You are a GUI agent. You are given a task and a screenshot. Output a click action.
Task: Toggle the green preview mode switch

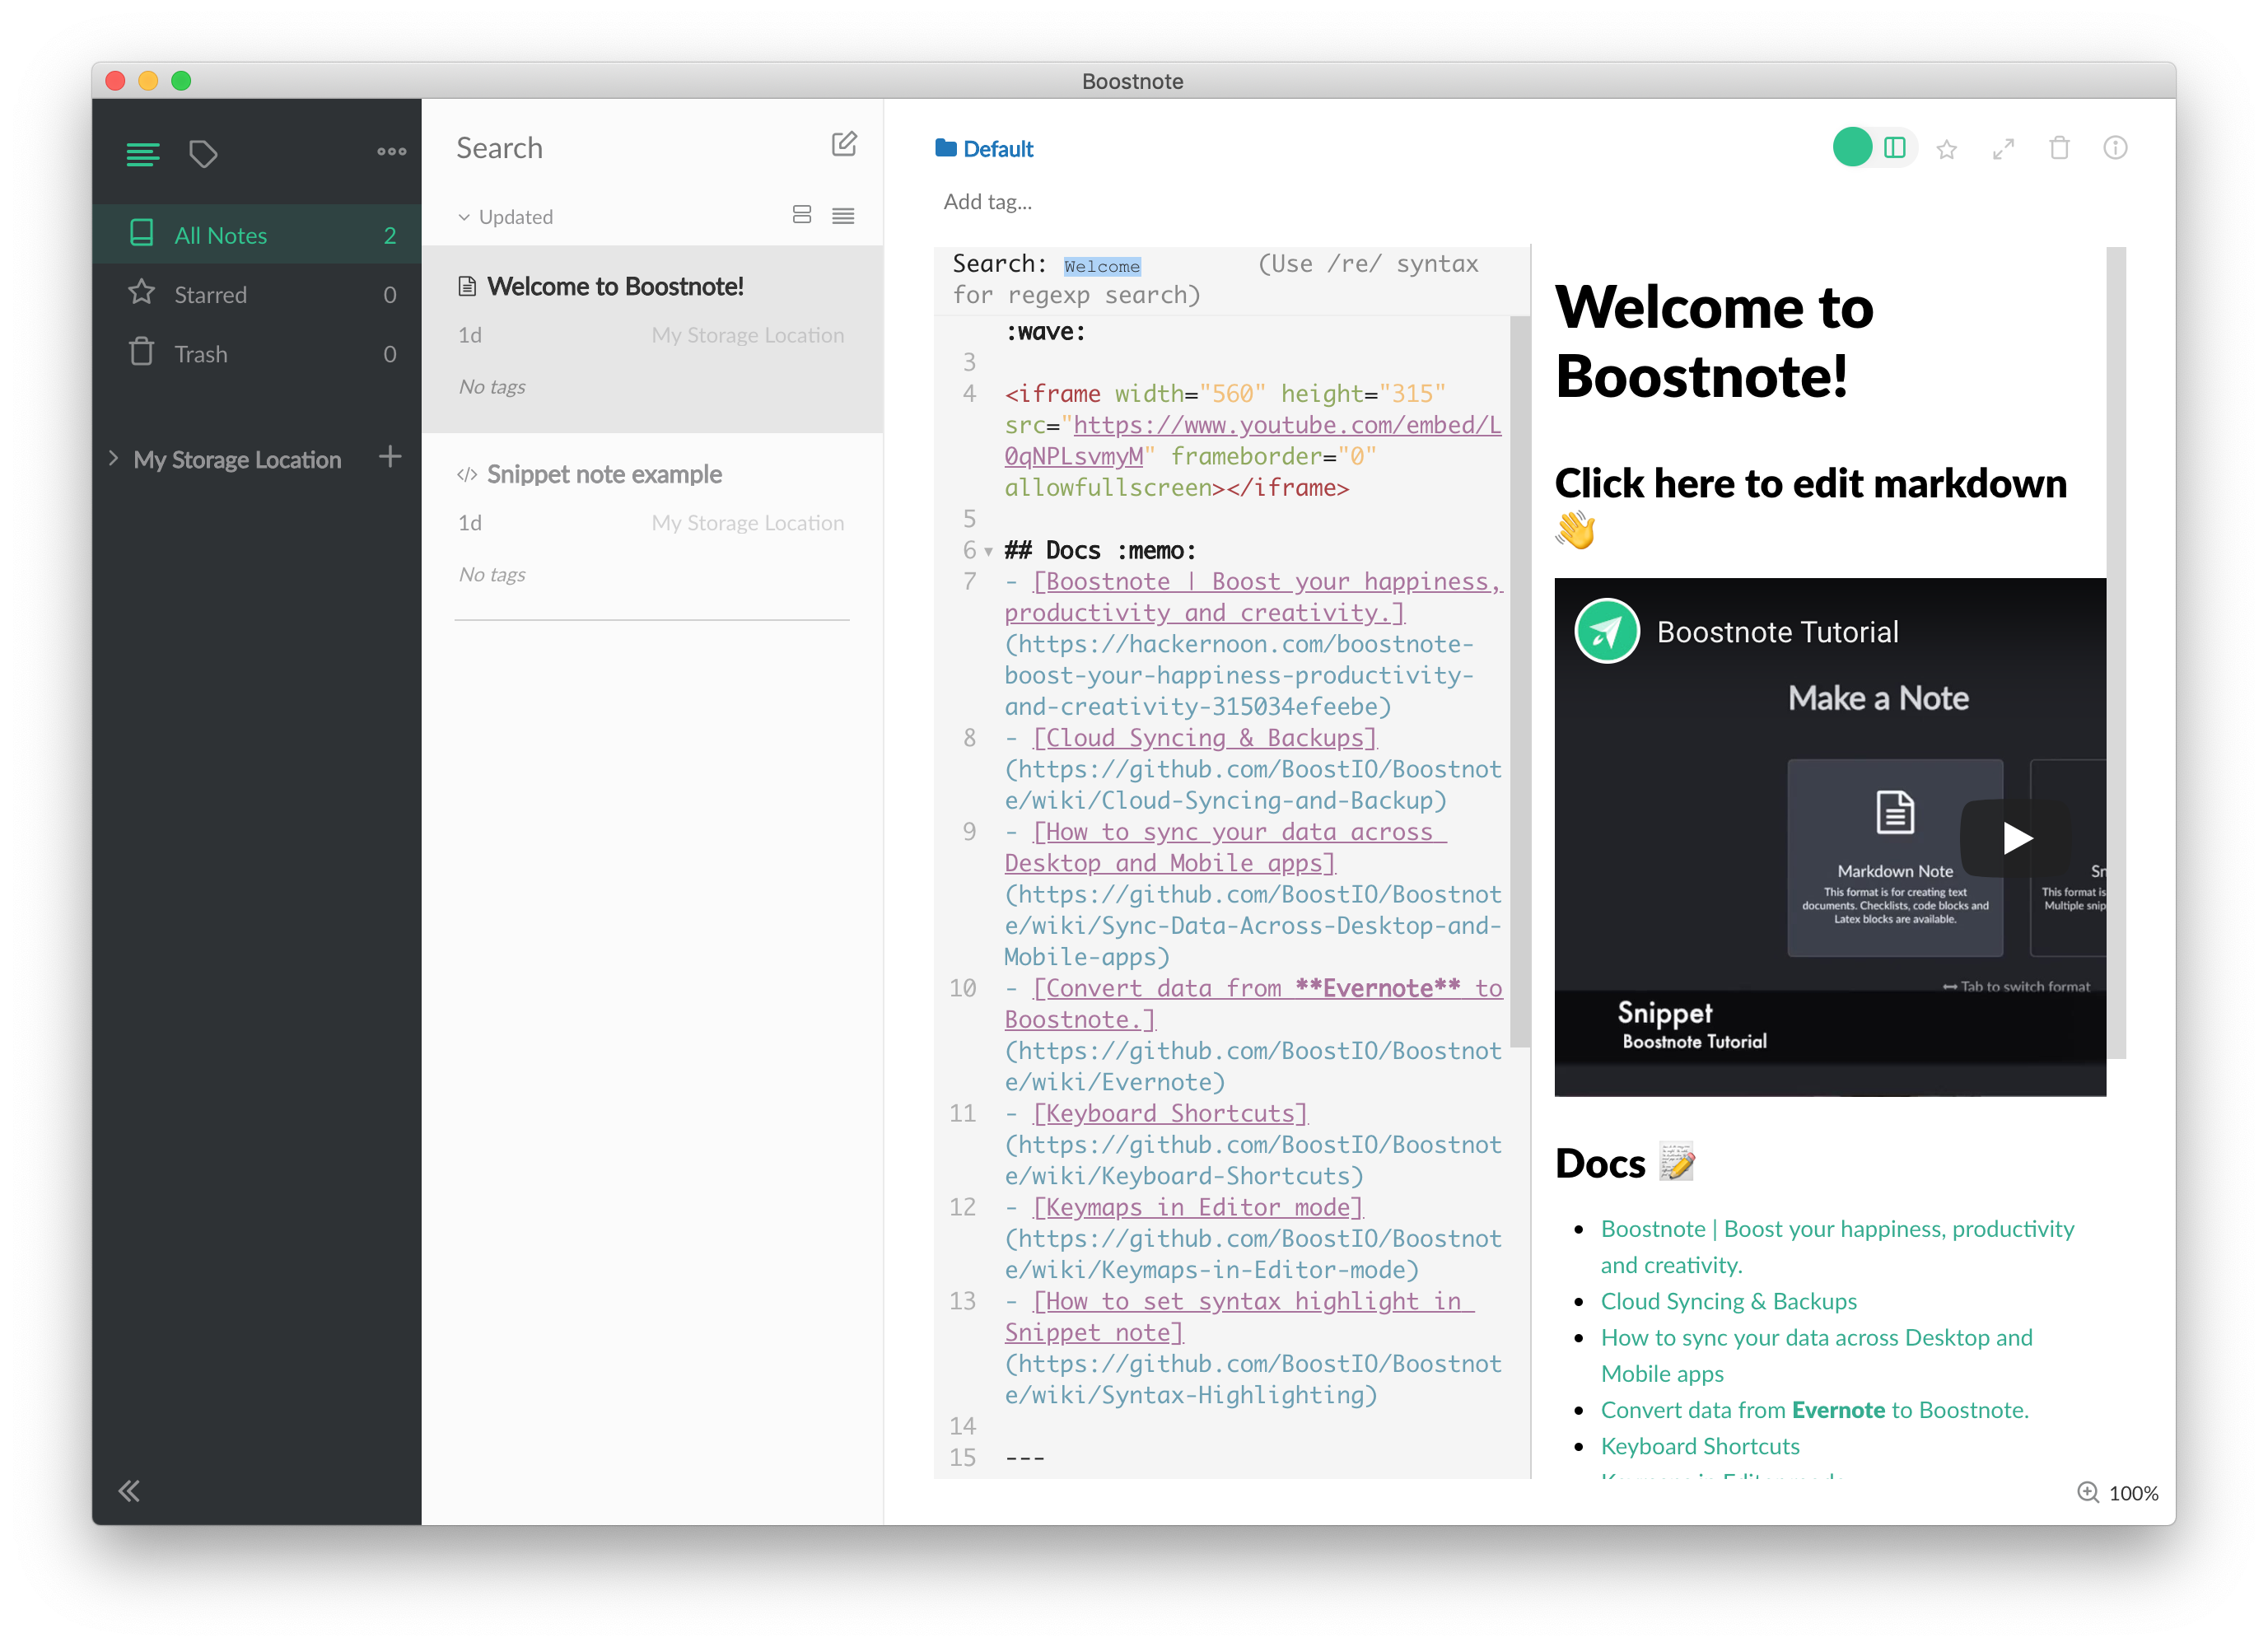point(1852,147)
